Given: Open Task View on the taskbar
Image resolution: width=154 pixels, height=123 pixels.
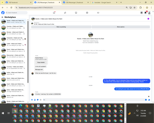Looking at the screenshot, I should click(9, 113).
